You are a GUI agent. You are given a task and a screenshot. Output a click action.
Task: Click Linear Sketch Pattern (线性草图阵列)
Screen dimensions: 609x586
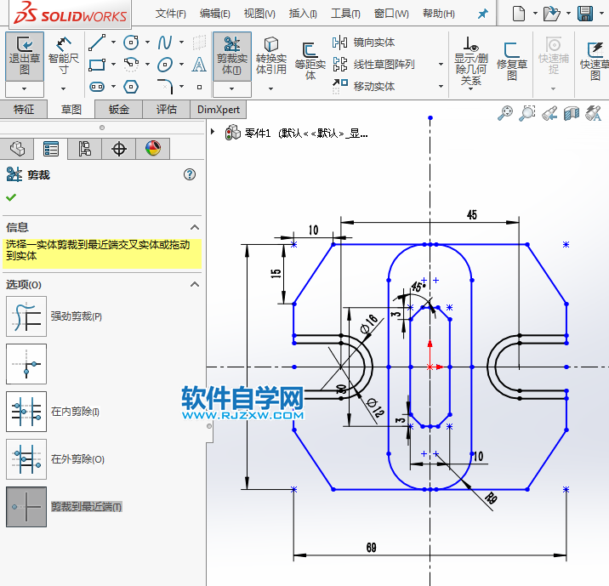point(373,65)
